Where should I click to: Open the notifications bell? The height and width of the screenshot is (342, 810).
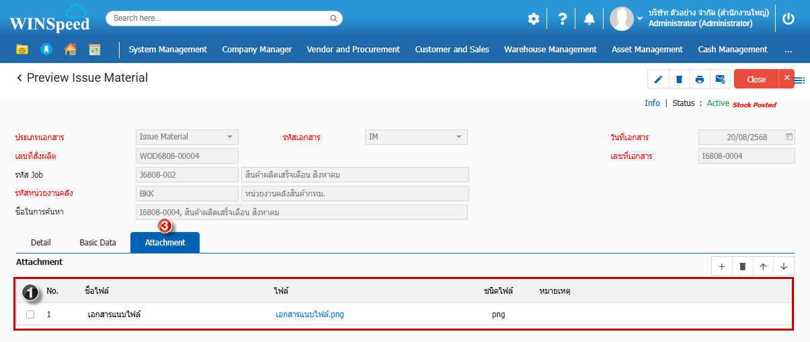coord(590,19)
